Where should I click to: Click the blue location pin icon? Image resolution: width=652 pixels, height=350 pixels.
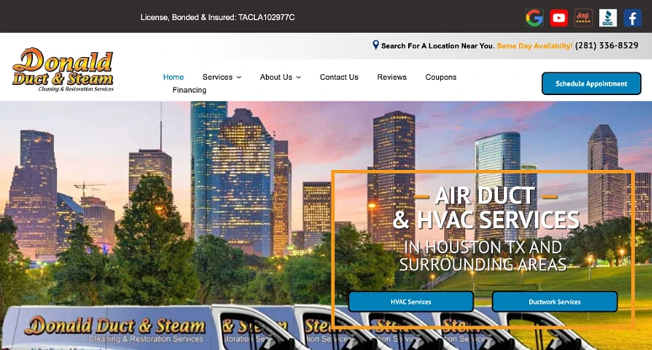click(x=375, y=45)
